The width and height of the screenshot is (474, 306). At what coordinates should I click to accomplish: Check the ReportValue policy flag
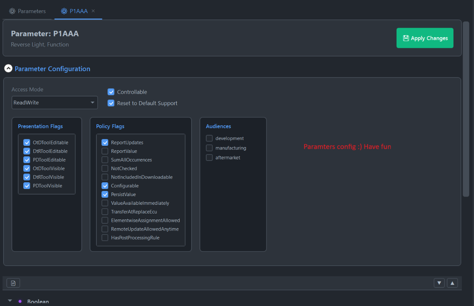tap(105, 151)
